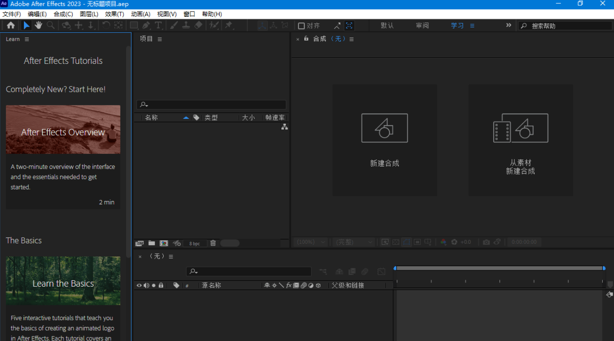Select the Clone Stamp tool
Screen dimensions: 614x341
[186, 25]
